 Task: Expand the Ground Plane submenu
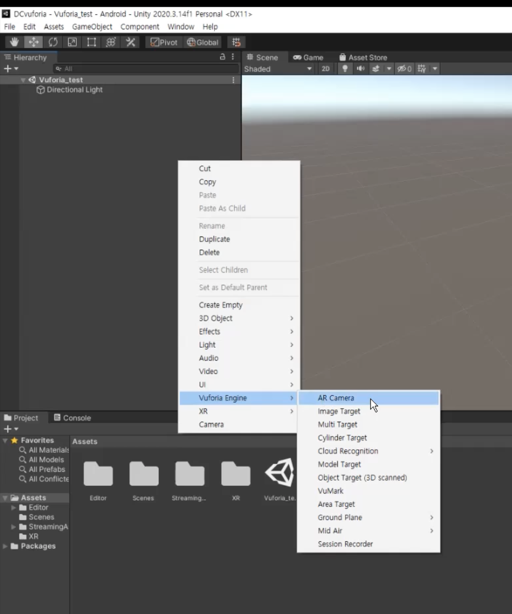368,517
